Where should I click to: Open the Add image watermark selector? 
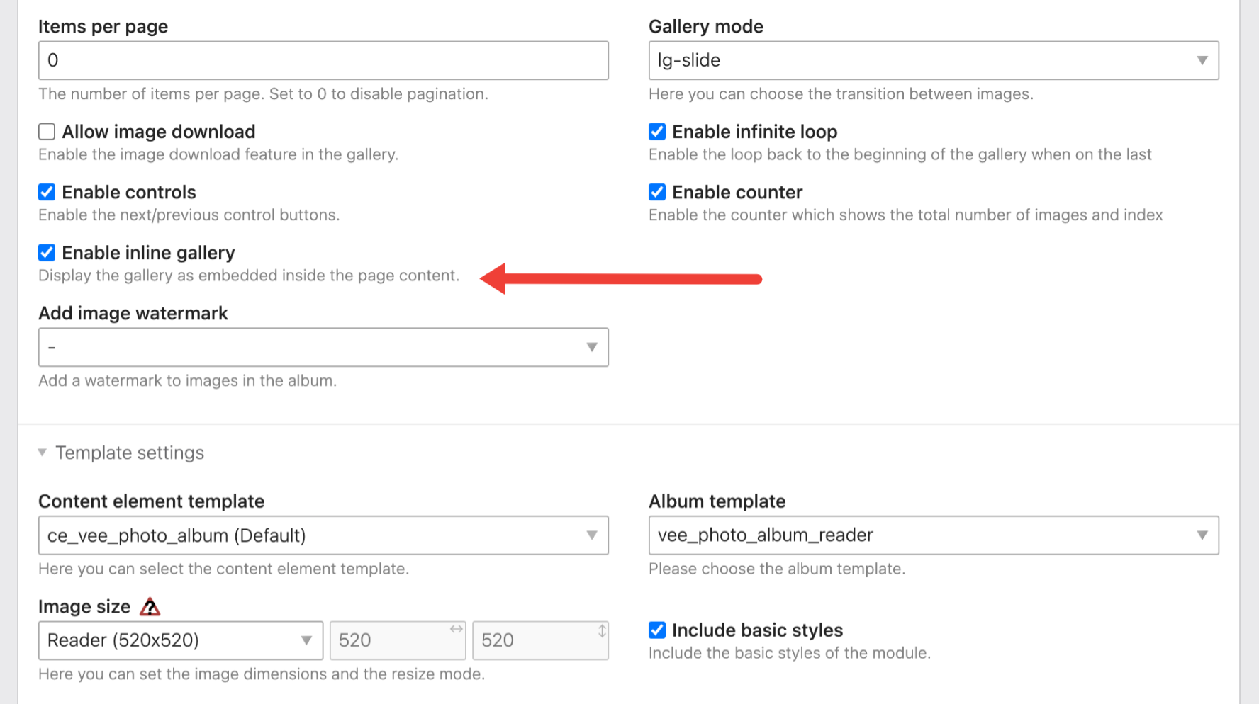pyautogui.click(x=323, y=347)
